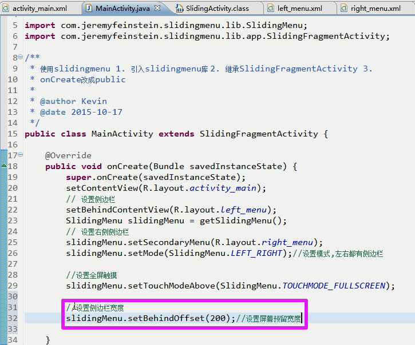Click the SlidingMenu import on line 5
415x345 pixels.
pyautogui.click(x=166, y=25)
